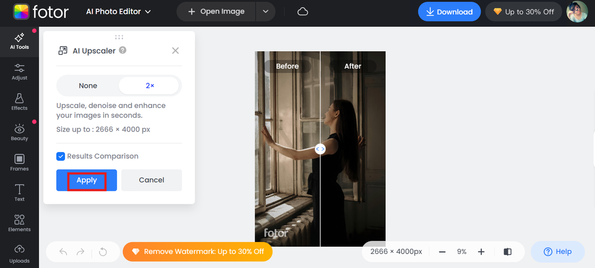This screenshot has height=268, width=595.
Task: Click the Up to 30% Off button
Action: tap(524, 12)
